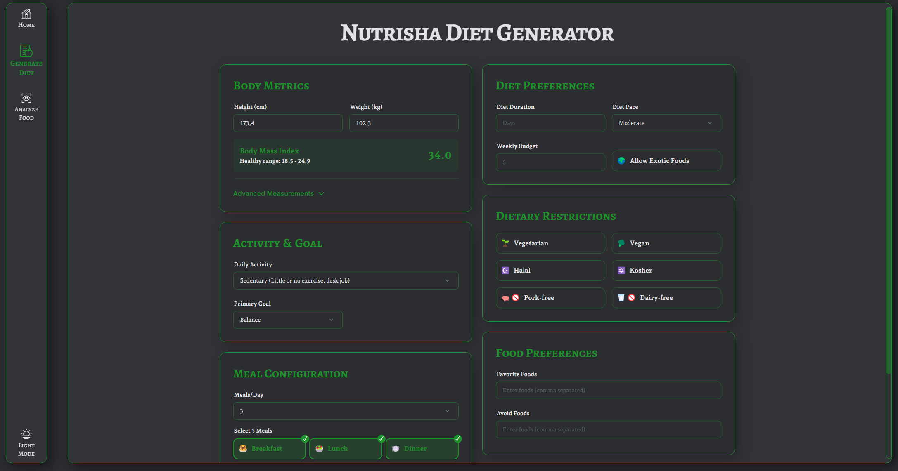Open the Daily Activity dropdown
The width and height of the screenshot is (898, 471).
[x=346, y=280]
